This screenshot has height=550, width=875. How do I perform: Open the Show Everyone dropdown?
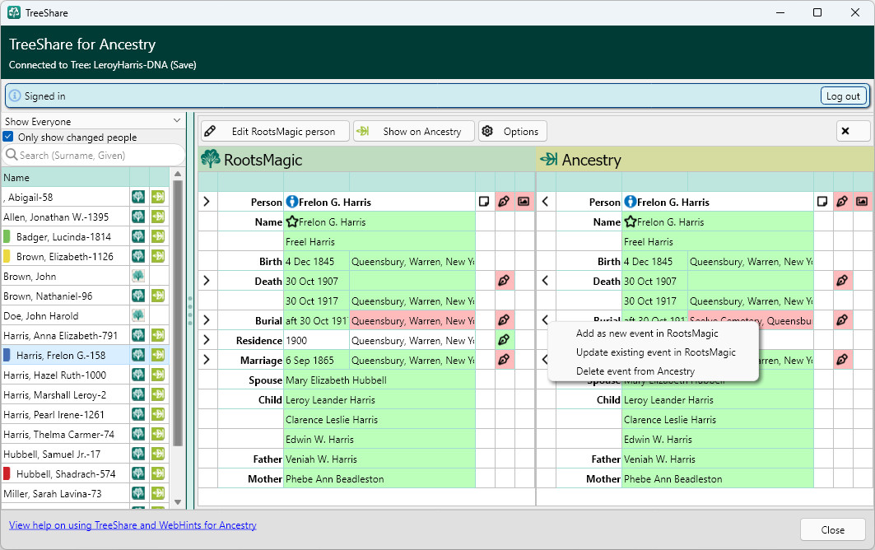[93, 121]
